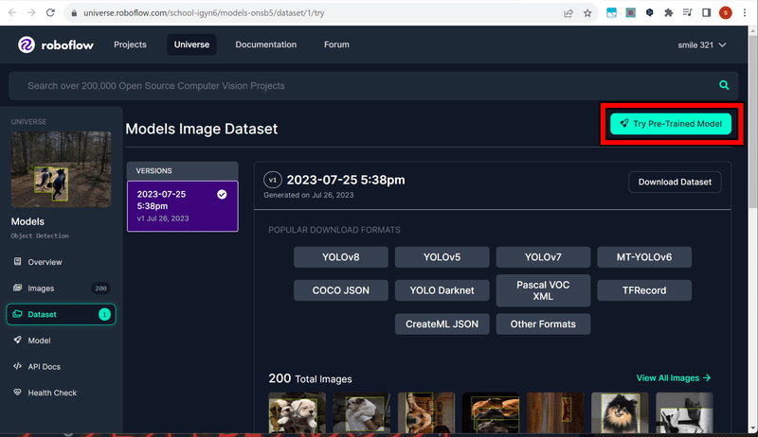
Task: Click the search projects input field
Action: (x=373, y=86)
